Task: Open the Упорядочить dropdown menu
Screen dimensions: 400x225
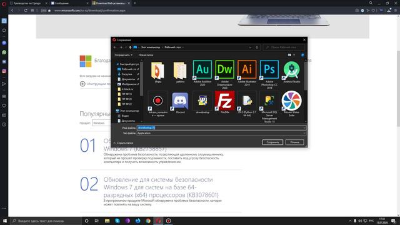Action: (124, 55)
